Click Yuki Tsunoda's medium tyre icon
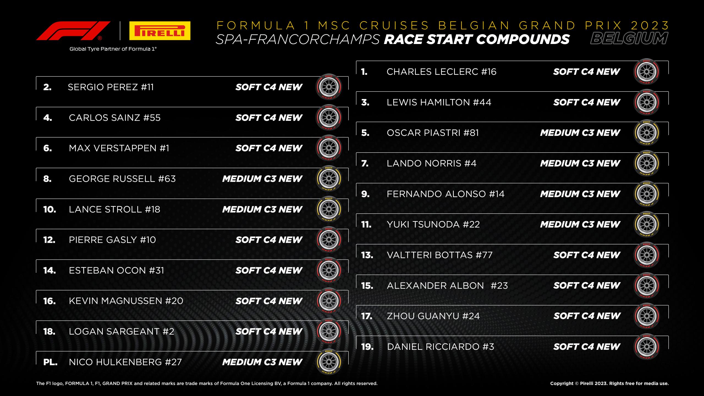 coord(647,224)
